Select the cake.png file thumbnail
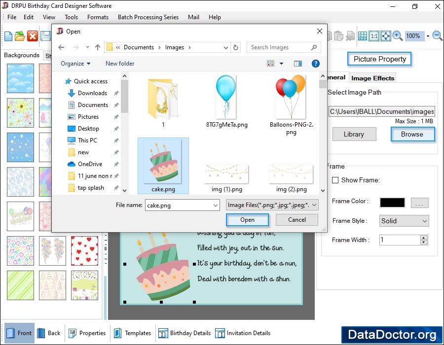Screen dimensions: 444x345 pyautogui.click(x=163, y=166)
